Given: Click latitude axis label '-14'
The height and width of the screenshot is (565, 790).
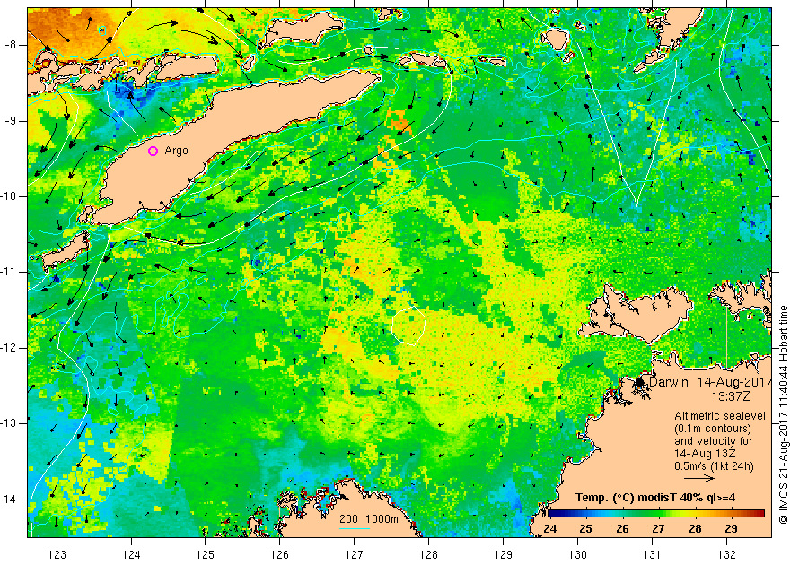Looking at the screenshot, I should pos(9,500).
